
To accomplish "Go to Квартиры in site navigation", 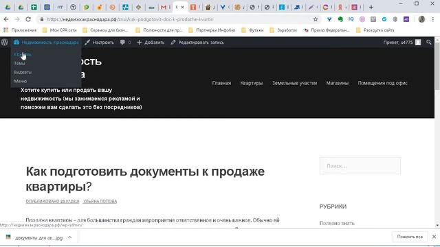I will click(x=252, y=83).
